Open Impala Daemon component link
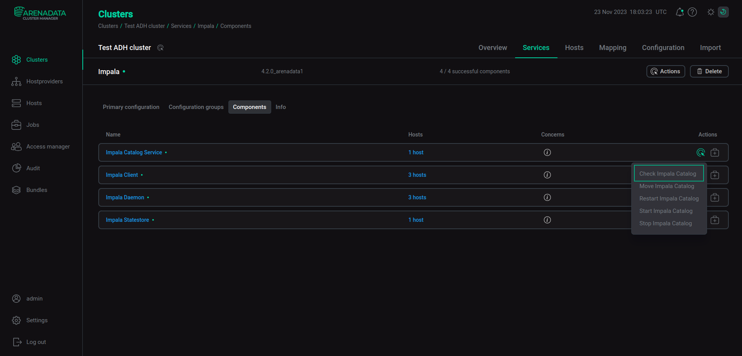The image size is (742, 356). pos(125,197)
